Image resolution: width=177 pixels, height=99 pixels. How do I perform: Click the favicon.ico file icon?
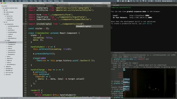pyautogui.click(x=6, y=16)
